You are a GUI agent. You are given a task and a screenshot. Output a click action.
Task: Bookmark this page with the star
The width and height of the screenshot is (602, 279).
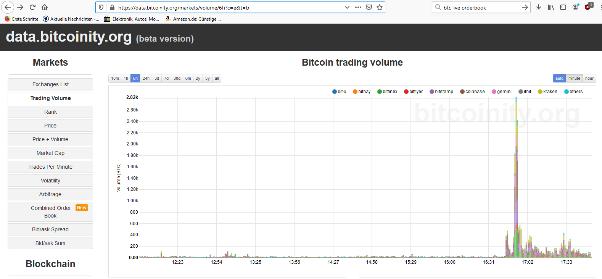[x=380, y=7]
